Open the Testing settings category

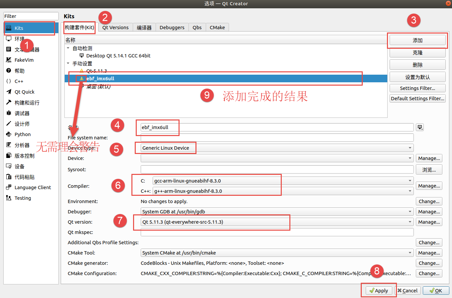[x=31, y=198]
